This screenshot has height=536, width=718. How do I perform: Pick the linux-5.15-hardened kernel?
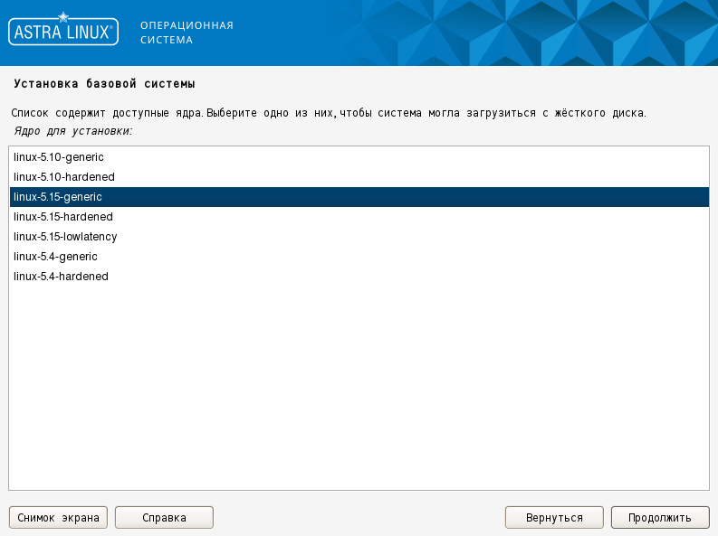pyautogui.click(x=359, y=217)
